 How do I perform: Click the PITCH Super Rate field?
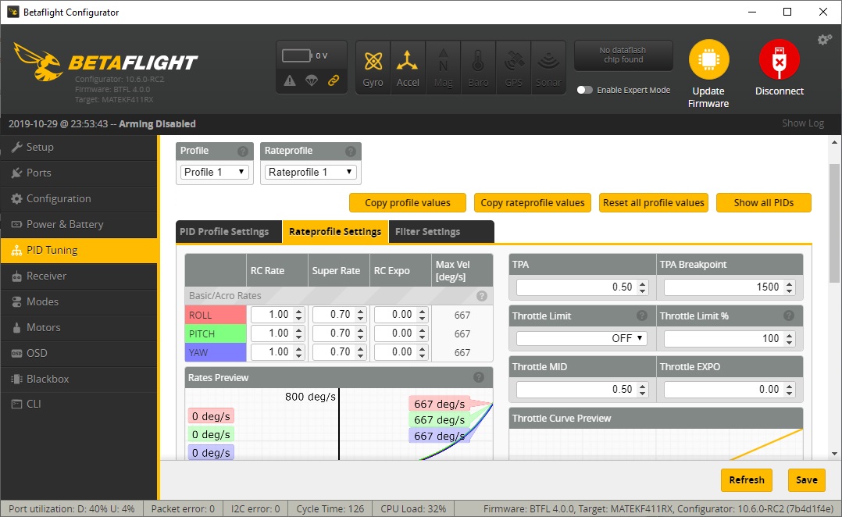pyautogui.click(x=339, y=333)
